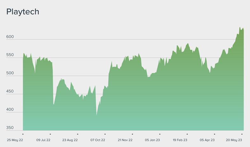This screenshot has height=147, width=250.
Task: Select the 09 Jul 22 date label
Action: (43, 140)
